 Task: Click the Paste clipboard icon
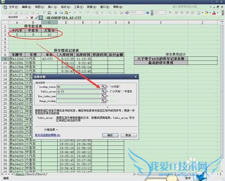click(x=66, y=13)
